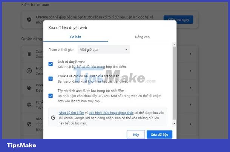Image resolution: width=230 pixels, height=152 pixels.
Task: Expand the cookies row arrow
Action: (190, 88)
